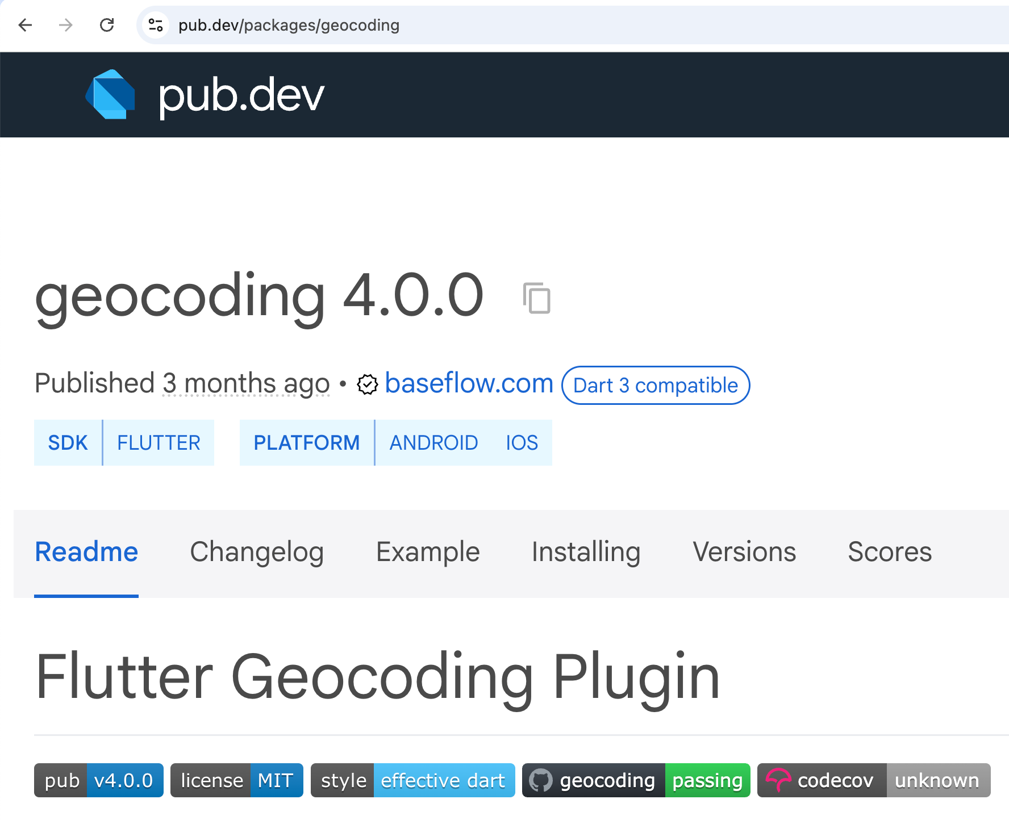1009x820 pixels.
Task: Open the baseflow.com publisher link
Action: point(469,383)
